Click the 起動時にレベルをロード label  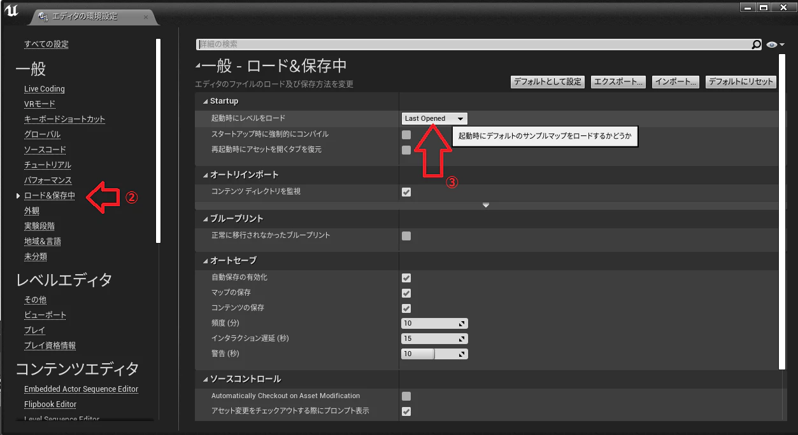pyautogui.click(x=248, y=118)
